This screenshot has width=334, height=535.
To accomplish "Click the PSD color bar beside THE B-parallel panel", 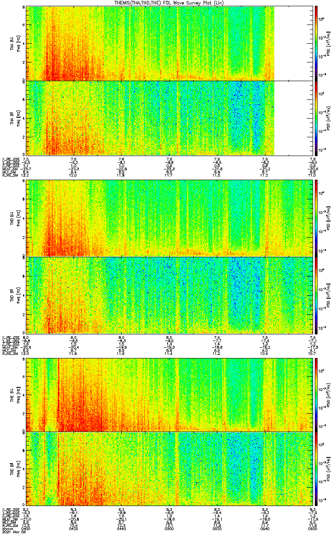I will (x=316, y=469).
